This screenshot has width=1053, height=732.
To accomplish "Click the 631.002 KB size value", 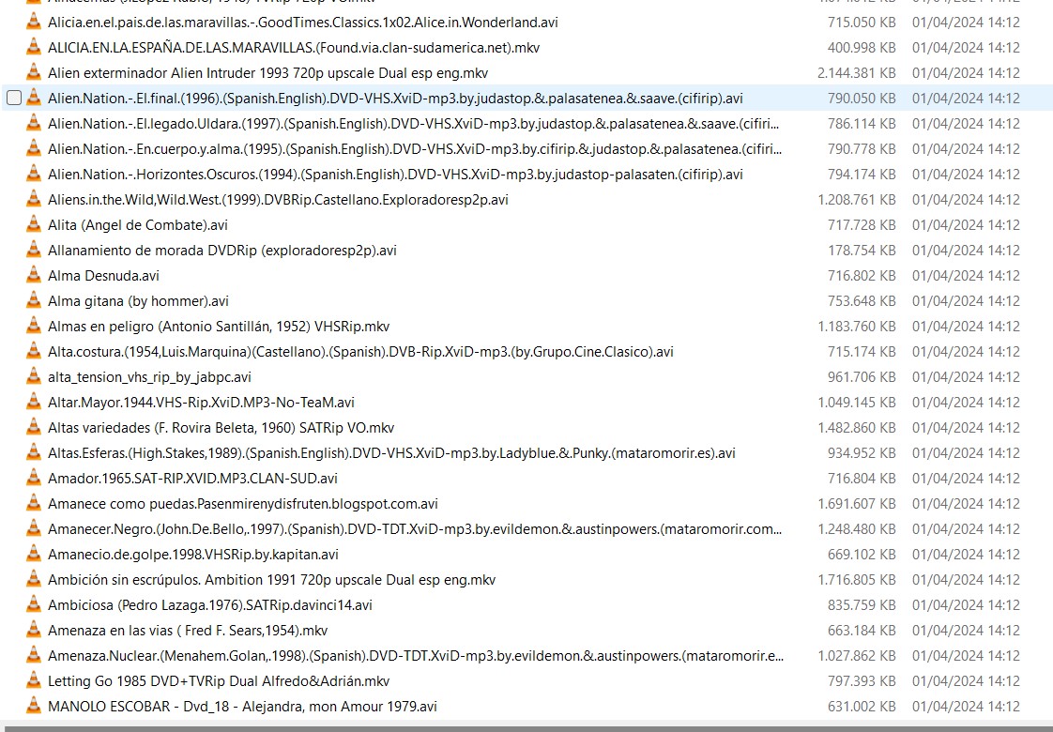I will (862, 707).
